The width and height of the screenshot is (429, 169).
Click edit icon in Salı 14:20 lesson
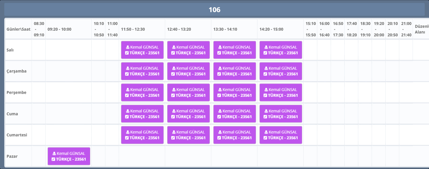[265, 53]
